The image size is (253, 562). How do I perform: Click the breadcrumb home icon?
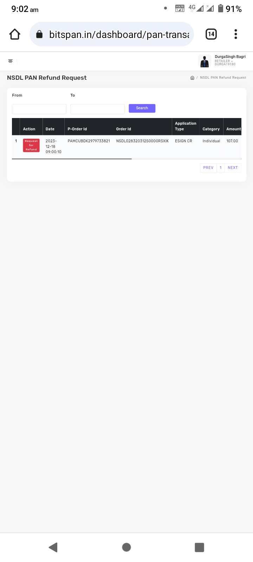tap(192, 78)
